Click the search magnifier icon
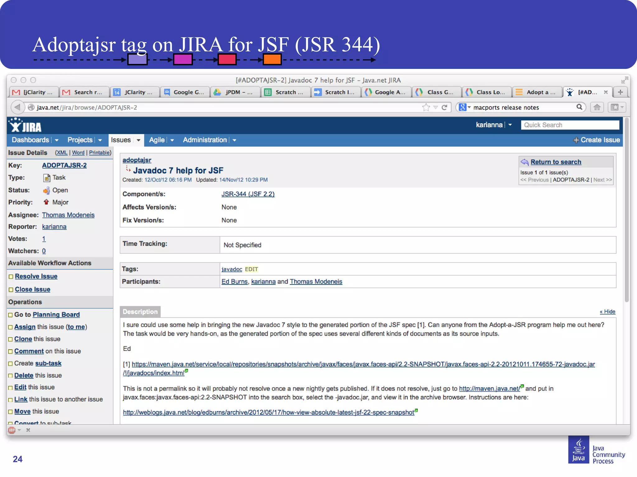The image size is (637, 477). coord(579,107)
